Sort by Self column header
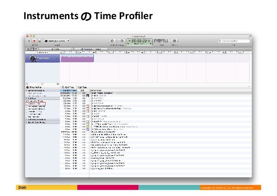Viewport: 277px width, 196px height. coord(82,90)
